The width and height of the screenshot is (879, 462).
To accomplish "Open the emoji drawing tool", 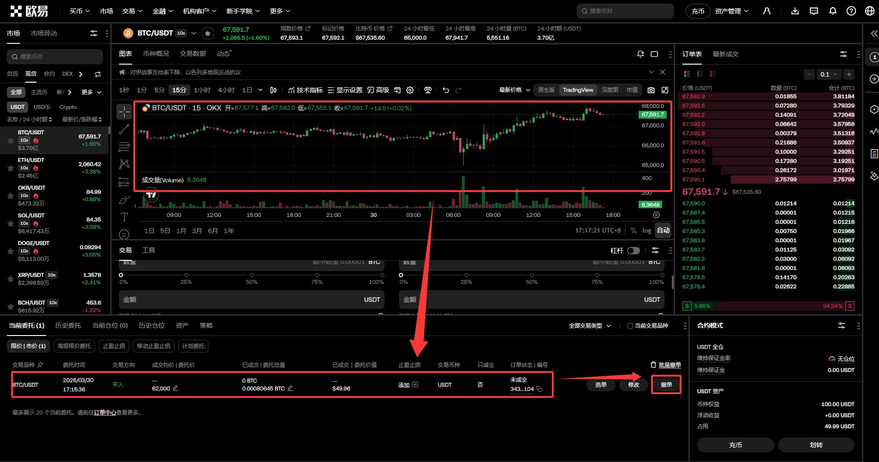I will pos(124,234).
